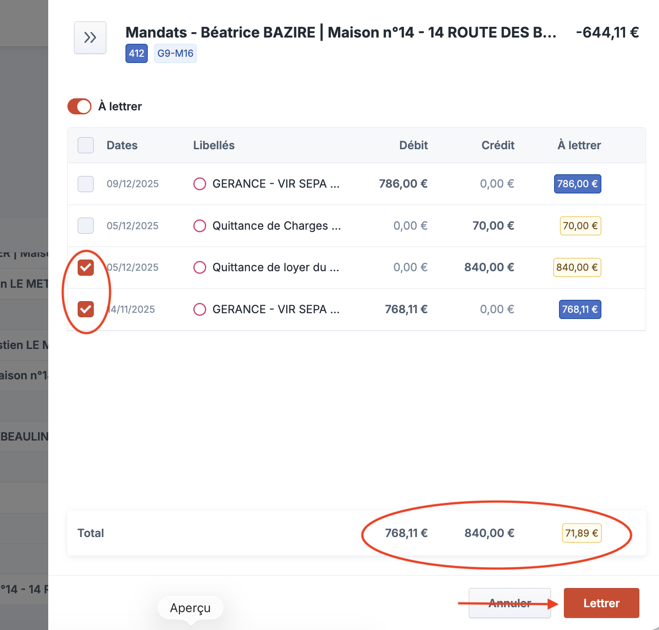Click status circle beside Quittance de Charges
This screenshot has width=659, height=630.
coord(200,226)
